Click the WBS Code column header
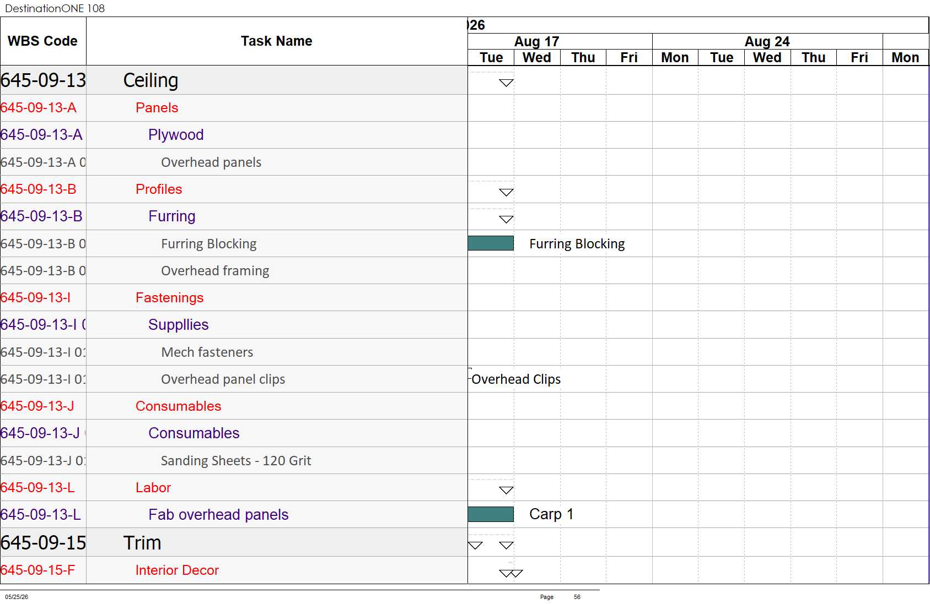This screenshot has width=930, height=604. (43, 41)
